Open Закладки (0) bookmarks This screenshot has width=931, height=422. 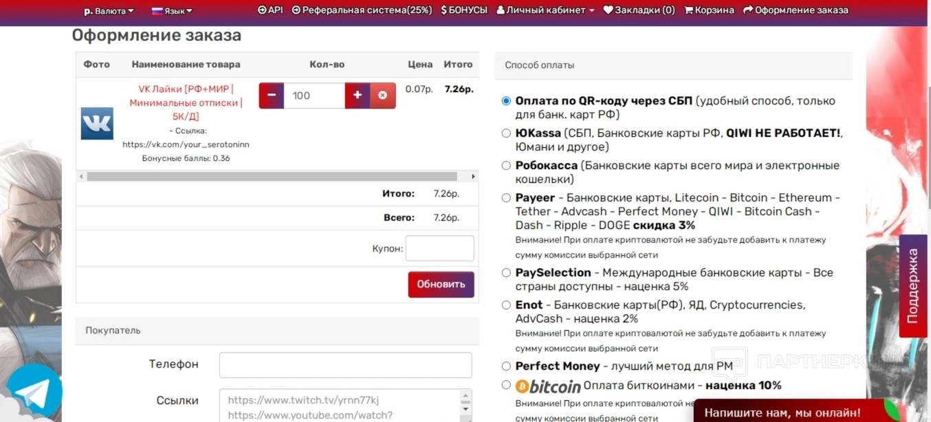coord(639,10)
